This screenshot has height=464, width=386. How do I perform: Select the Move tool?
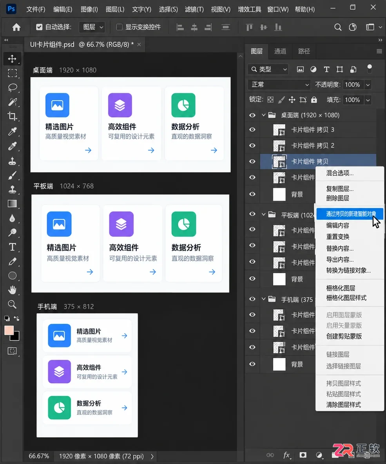pyautogui.click(x=12, y=58)
